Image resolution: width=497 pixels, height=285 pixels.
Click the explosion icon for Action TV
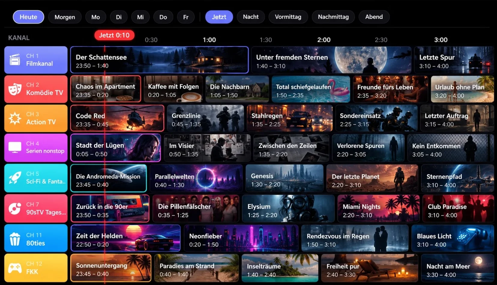15,118
